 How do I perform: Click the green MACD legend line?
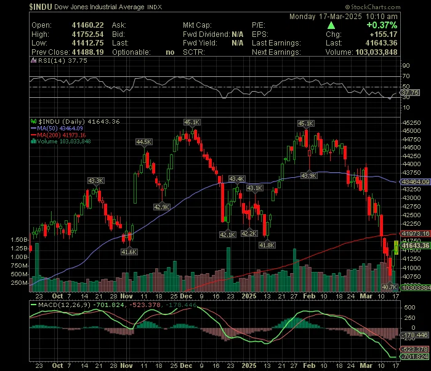(x=33, y=305)
